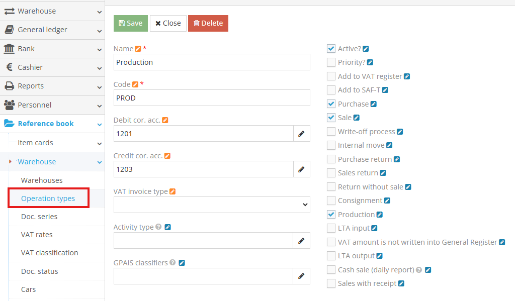Click the pencil button for GPAIS classifiers field

pos(301,276)
